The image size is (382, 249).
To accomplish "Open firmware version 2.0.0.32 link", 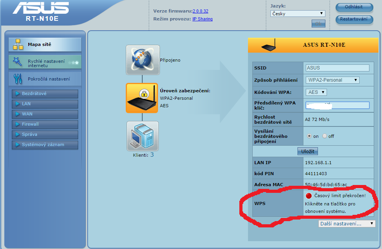I will [200, 11].
